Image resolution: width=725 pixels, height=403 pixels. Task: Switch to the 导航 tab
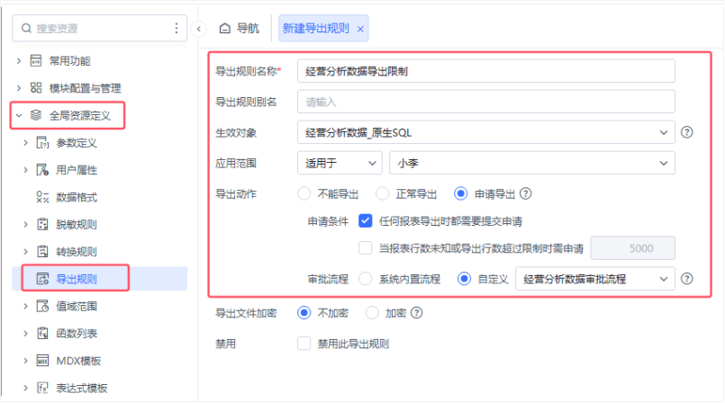pos(239,29)
